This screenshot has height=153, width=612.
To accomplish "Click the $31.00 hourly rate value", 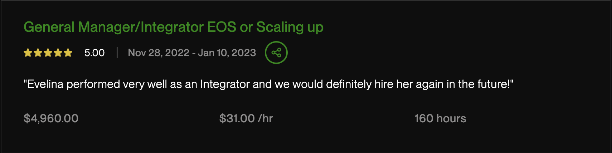I will (237, 119).
